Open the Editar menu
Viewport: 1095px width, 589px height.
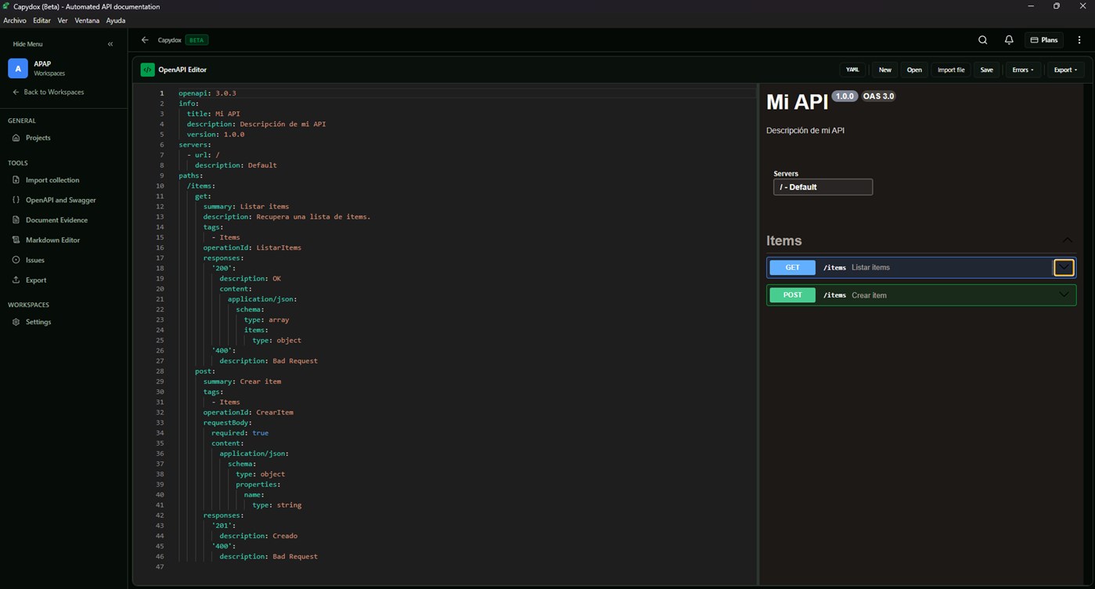click(x=41, y=20)
